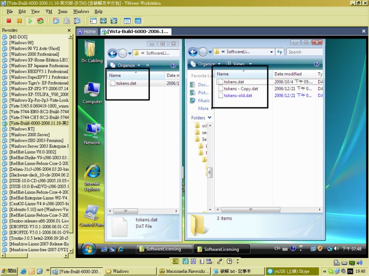Click the Summary View toolbar icon

tap(127, 21)
